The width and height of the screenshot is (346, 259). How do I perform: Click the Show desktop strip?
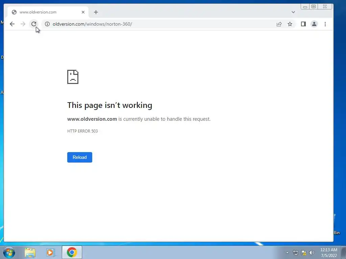(343, 252)
